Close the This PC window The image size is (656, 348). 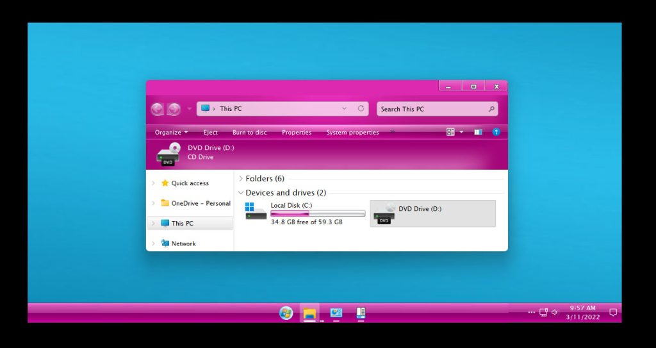(496, 87)
